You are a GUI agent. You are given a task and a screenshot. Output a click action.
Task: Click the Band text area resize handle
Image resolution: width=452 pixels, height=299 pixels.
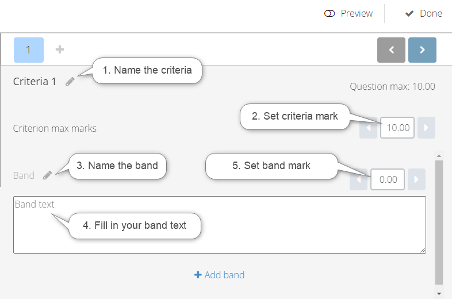tap(423, 251)
